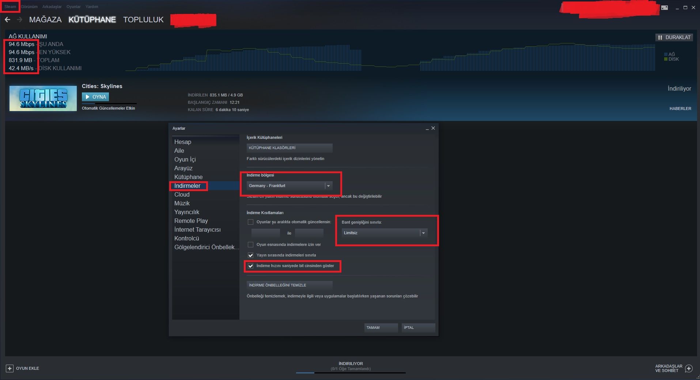The width and height of the screenshot is (700, 380).
Task: Click OYUN EKLE at bottom left
Action: point(27,368)
